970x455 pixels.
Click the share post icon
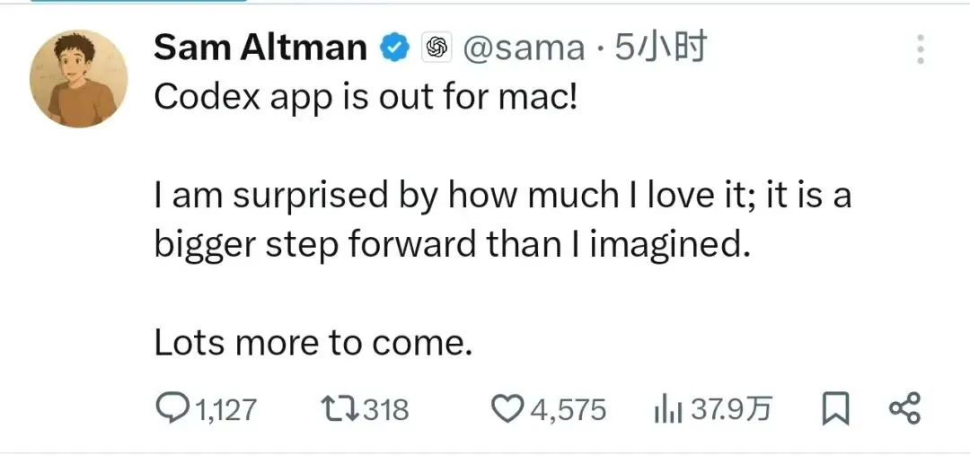pyautogui.click(x=904, y=409)
